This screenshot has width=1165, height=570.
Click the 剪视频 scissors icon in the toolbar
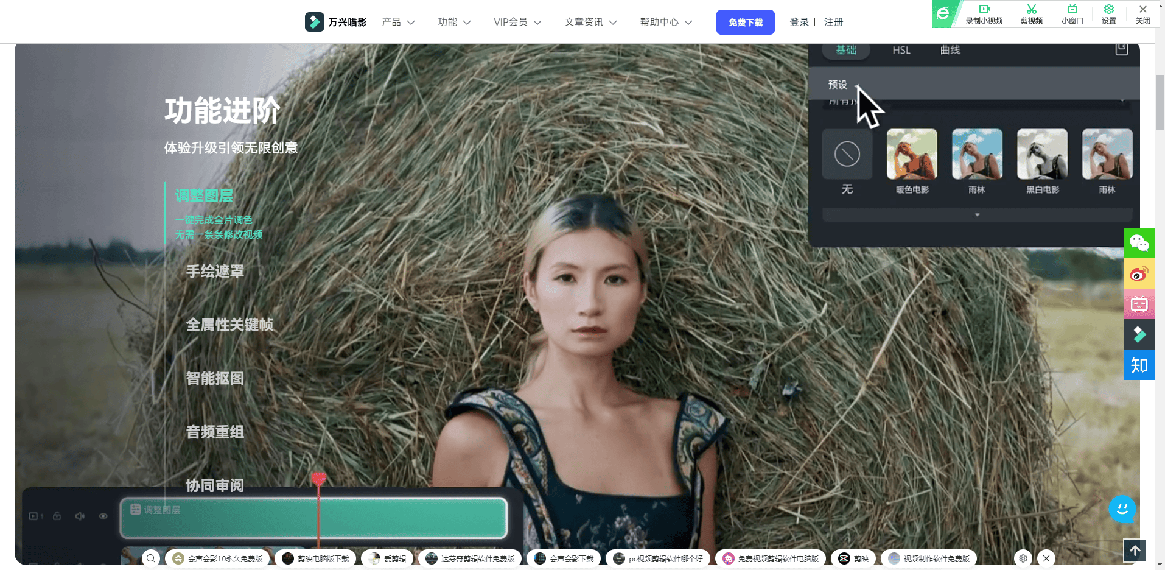click(x=1031, y=10)
